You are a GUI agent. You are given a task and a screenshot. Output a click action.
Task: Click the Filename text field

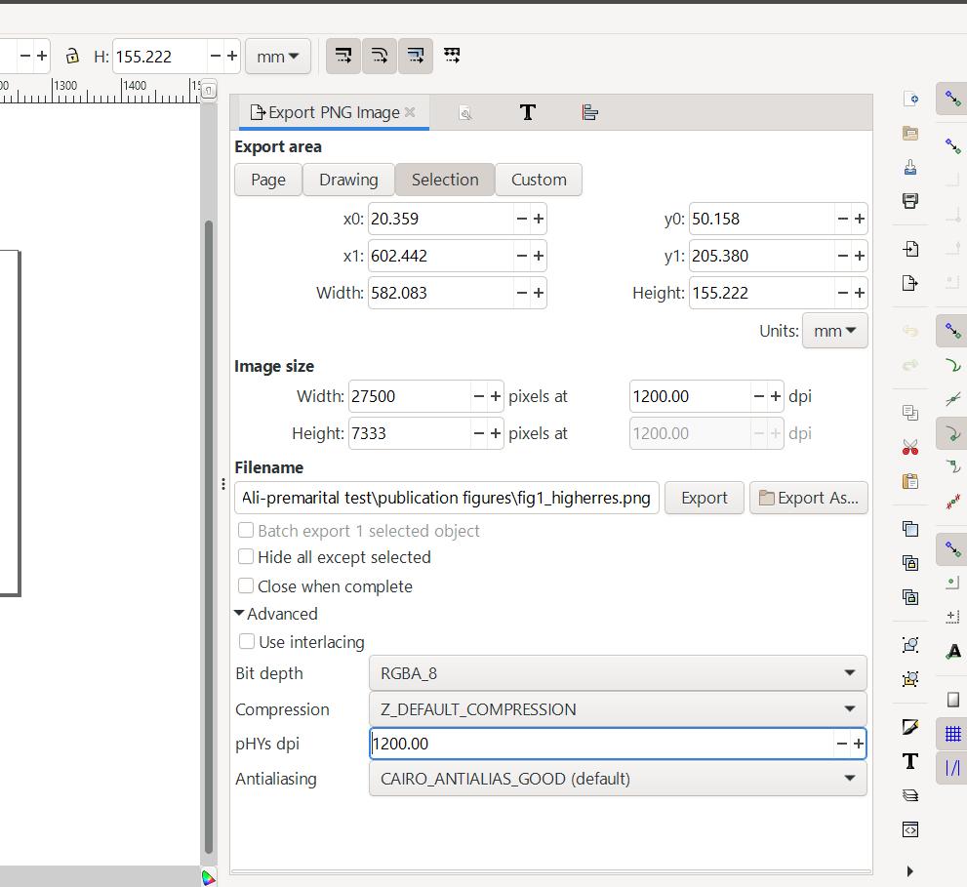click(446, 498)
